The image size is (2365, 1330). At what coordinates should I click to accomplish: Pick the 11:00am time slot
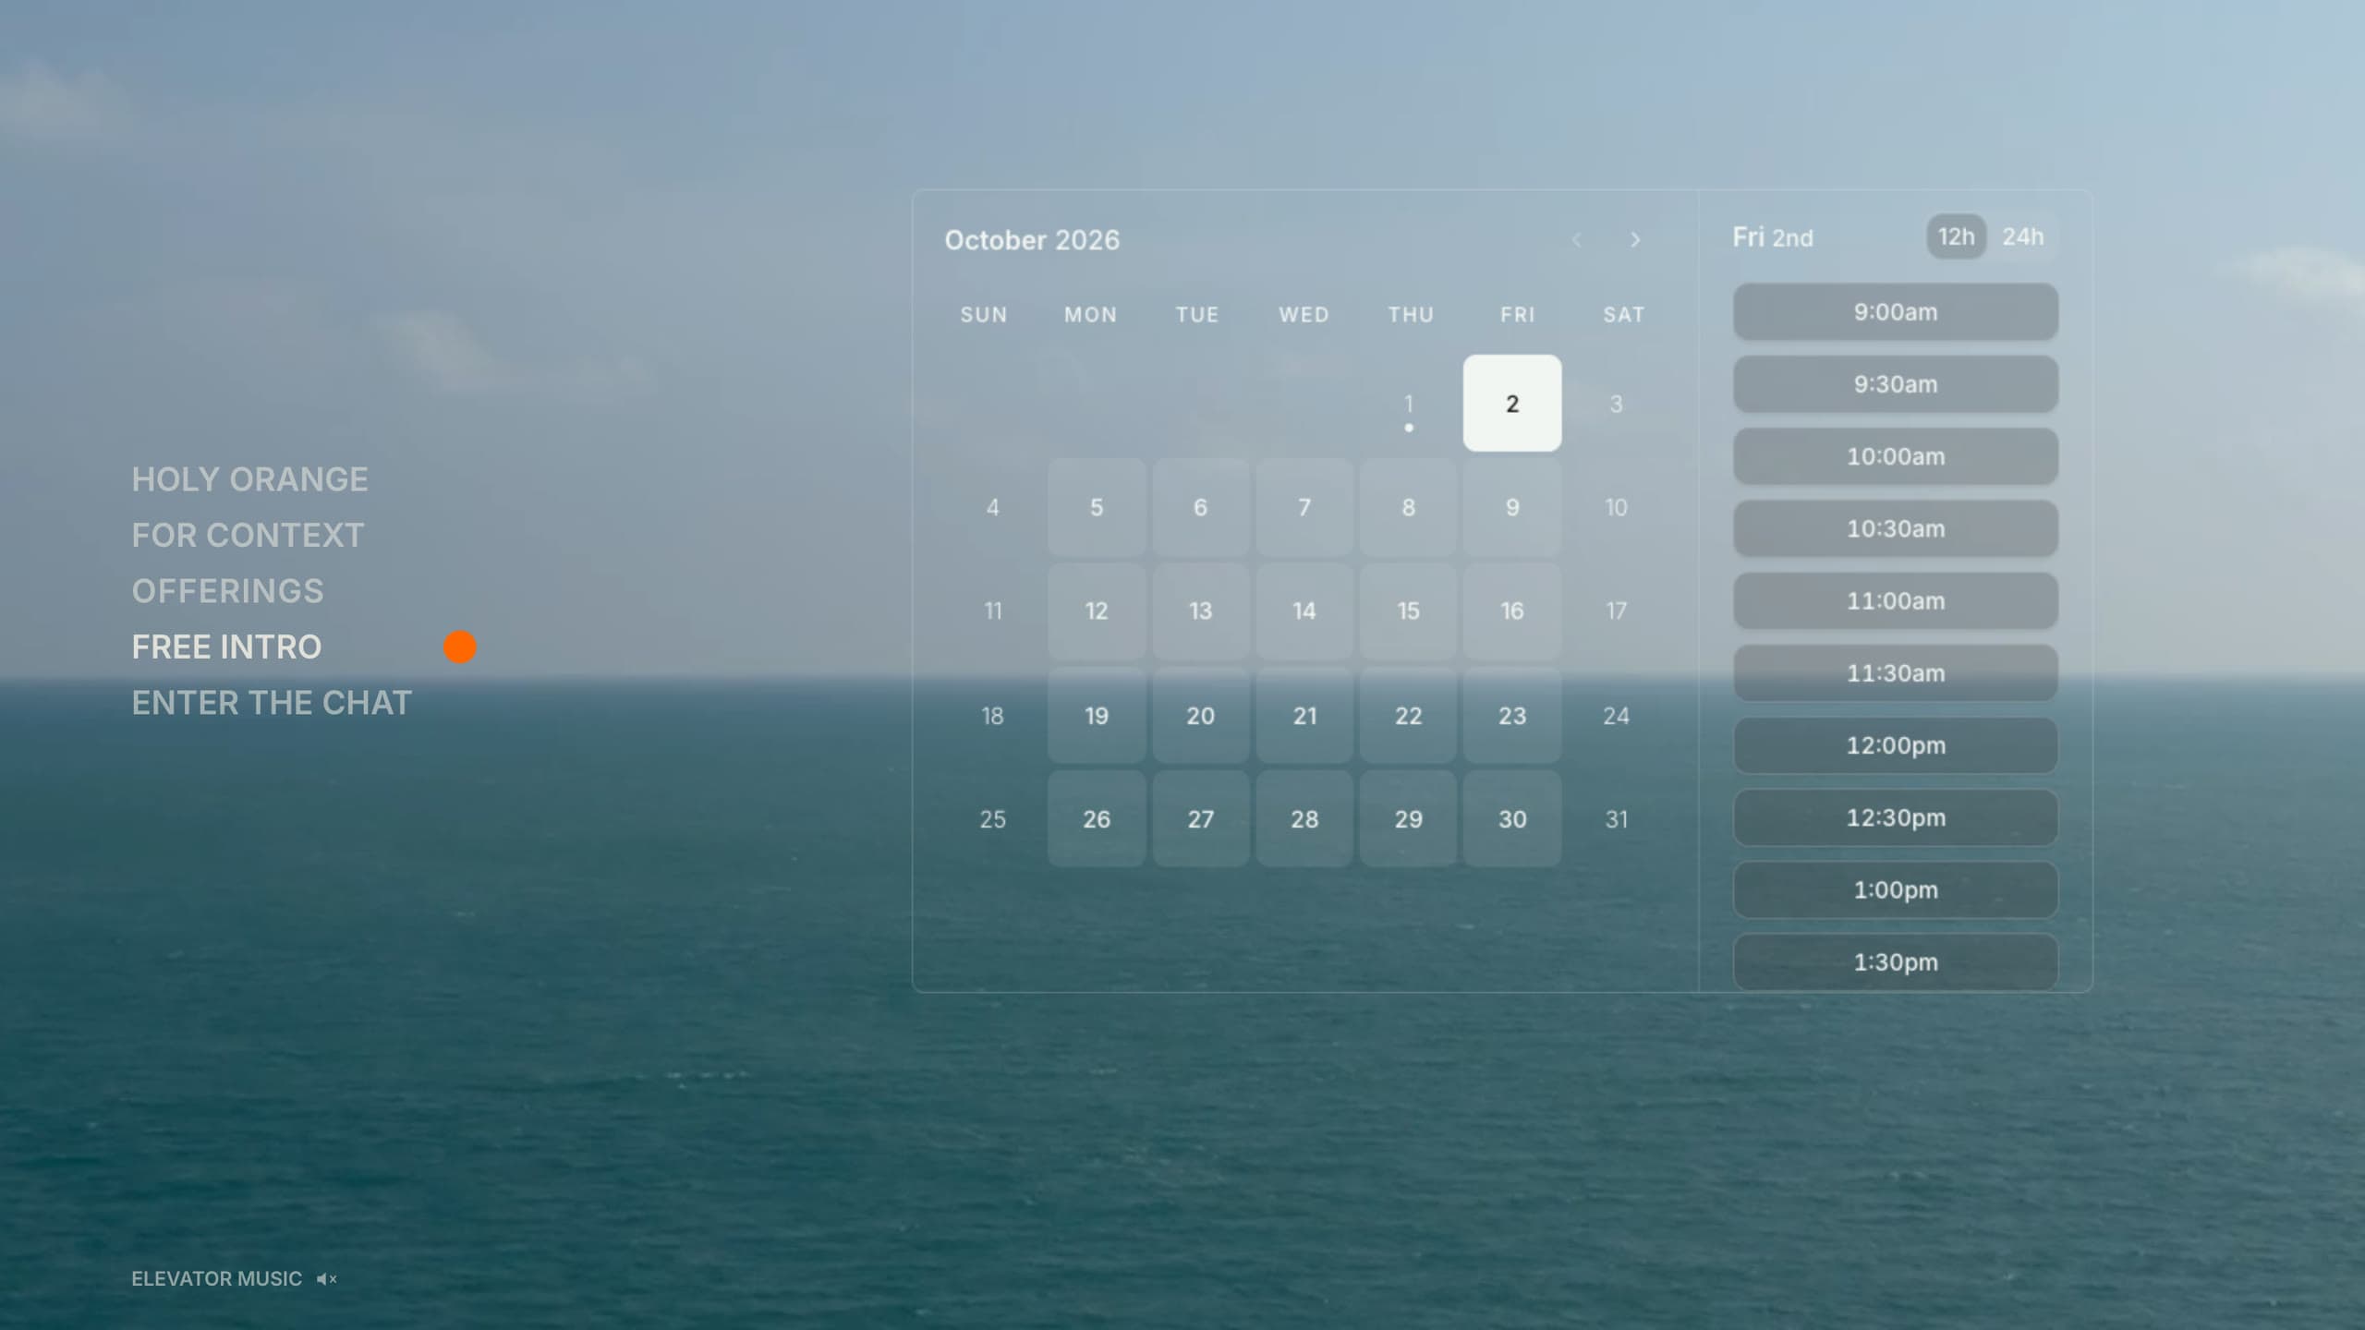[1896, 601]
